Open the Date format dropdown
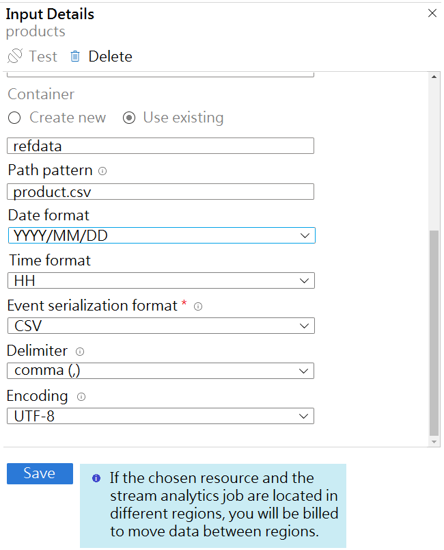The width and height of the screenshot is (444, 550). coord(161,236)
